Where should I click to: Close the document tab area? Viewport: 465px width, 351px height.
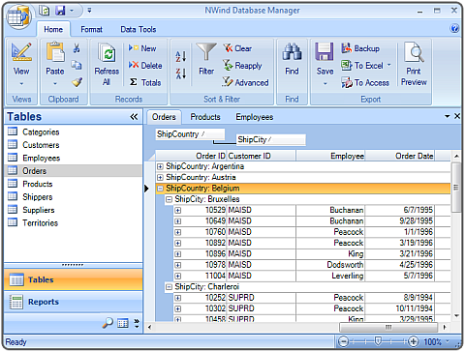click(x=457, y=116)
